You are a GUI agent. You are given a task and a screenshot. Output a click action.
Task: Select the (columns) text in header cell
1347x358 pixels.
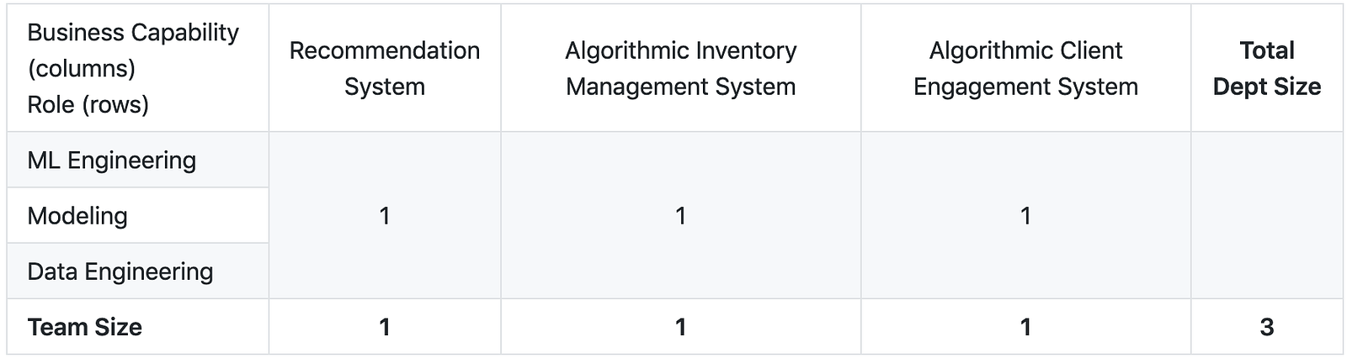[82, 68]
